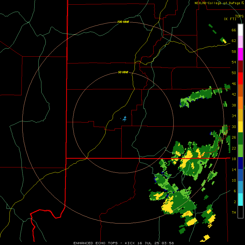Click legend value 38

(x=234, y=105)
